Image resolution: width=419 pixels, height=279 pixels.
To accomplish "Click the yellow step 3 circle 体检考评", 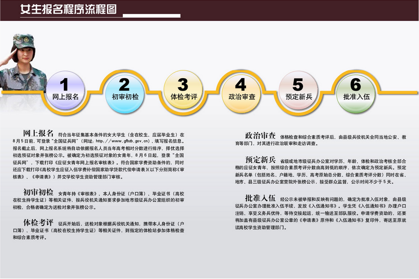I will tap(183, 91).
